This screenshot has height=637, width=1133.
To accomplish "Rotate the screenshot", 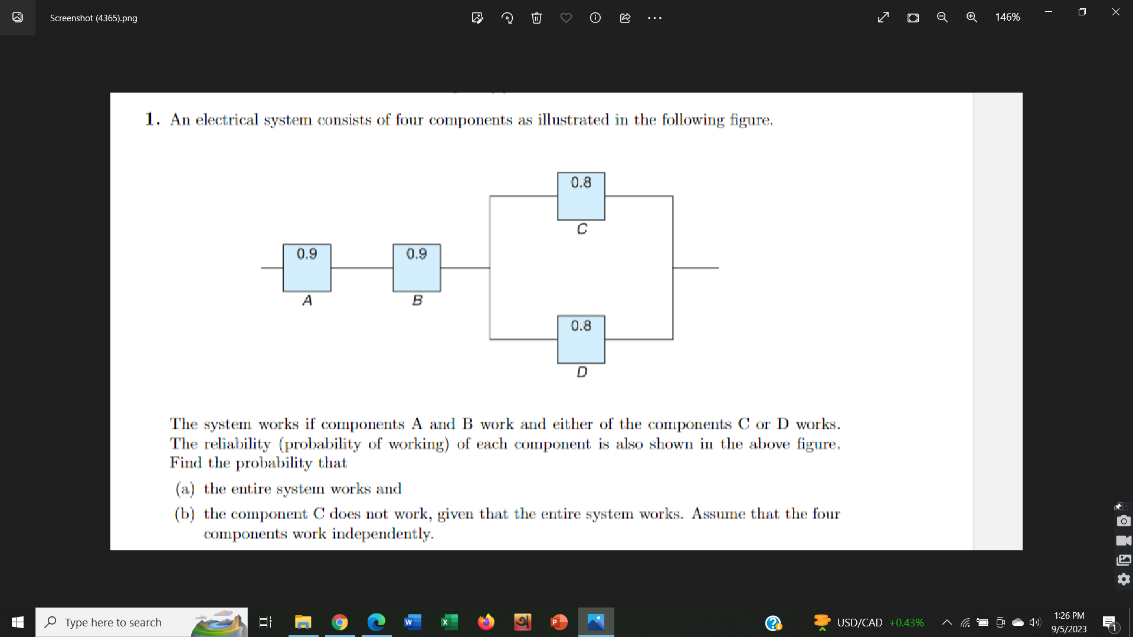I will (507, 18).
